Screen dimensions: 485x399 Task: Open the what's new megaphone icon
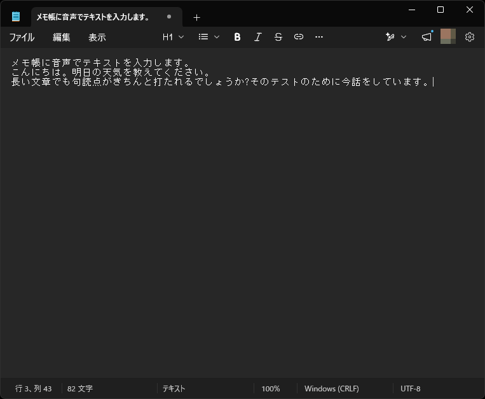click(x=427, y=37)
